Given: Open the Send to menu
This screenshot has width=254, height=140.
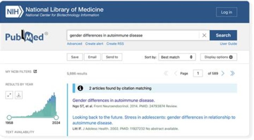Looking at the screenshot, I should tap(112, 57).
